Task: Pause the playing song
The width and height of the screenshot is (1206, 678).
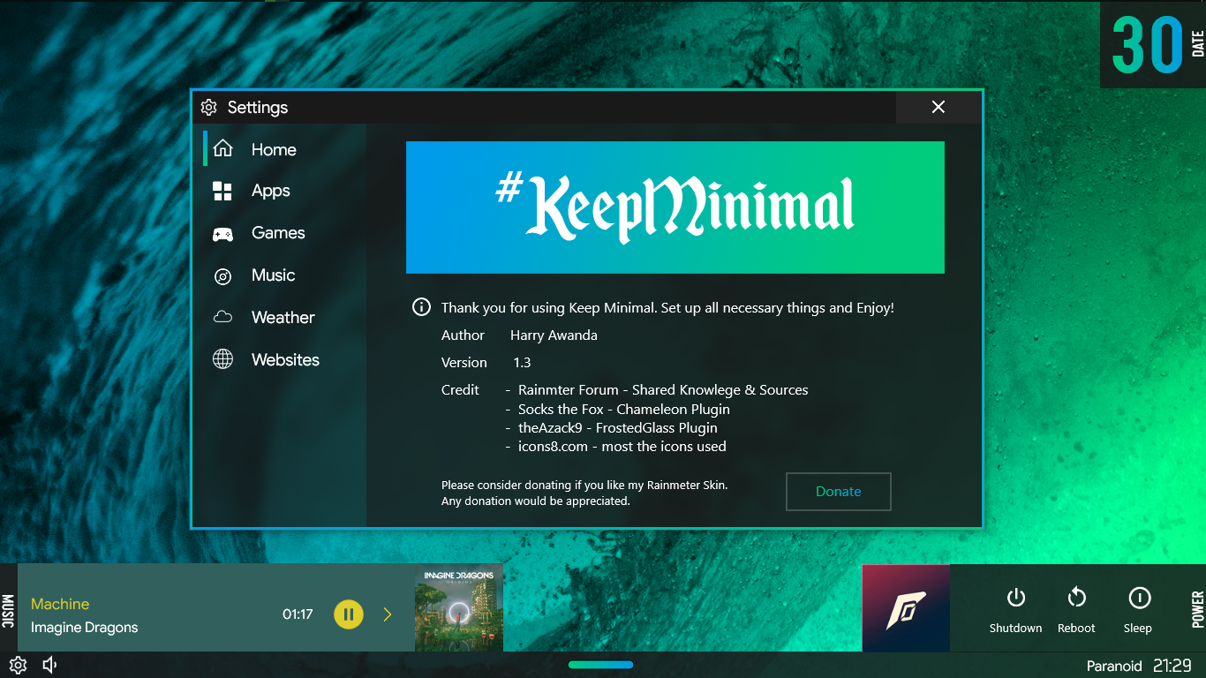Action: coord(349,614)
